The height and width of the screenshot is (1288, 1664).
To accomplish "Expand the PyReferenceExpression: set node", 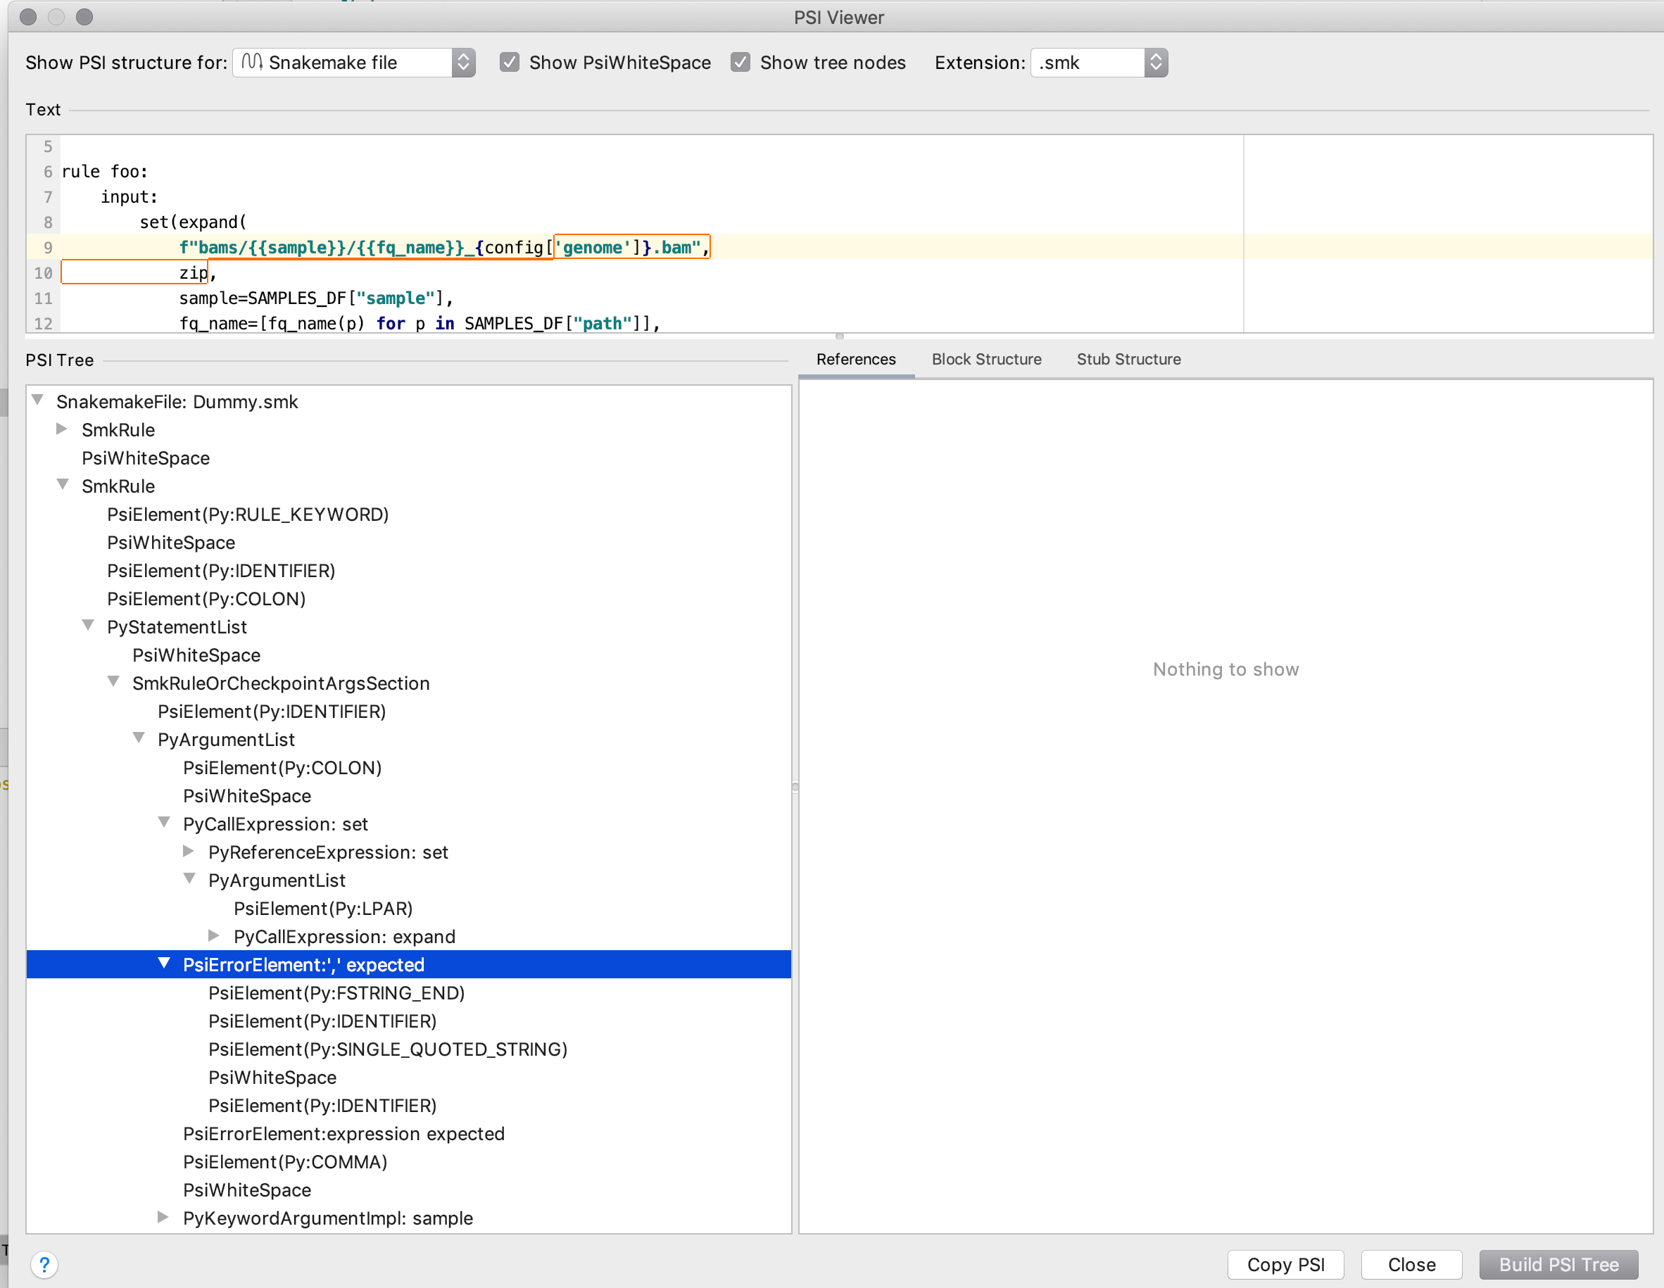I will [x=188, y=852].
